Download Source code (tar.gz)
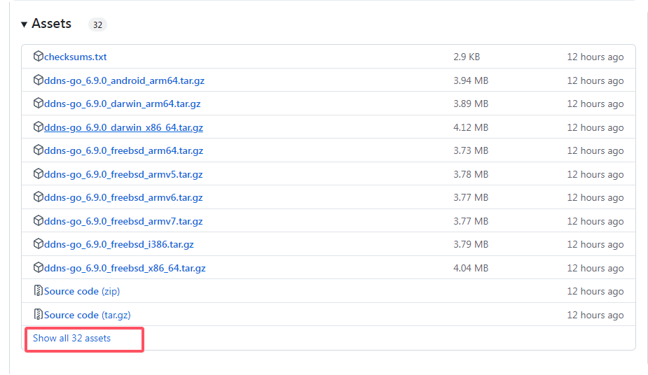The image size is (648, 375). point(87,315)
